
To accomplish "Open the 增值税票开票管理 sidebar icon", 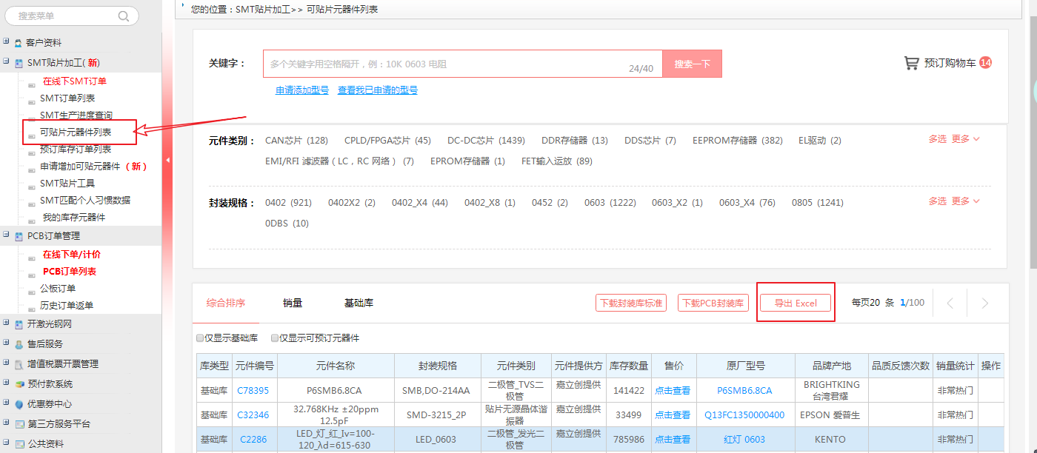I will [19, 363].
